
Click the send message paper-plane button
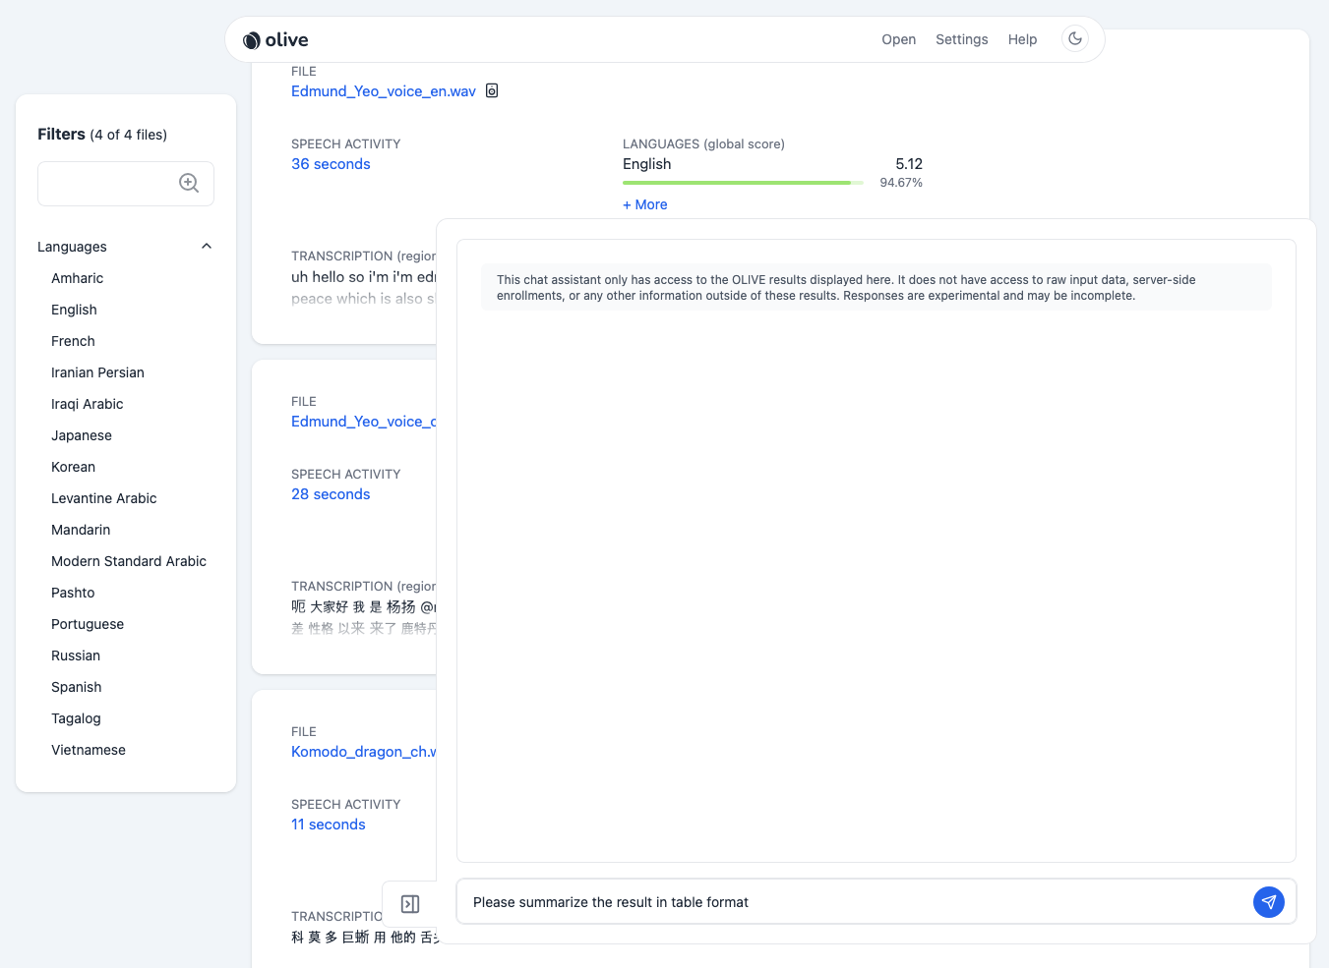point(1268,902)
